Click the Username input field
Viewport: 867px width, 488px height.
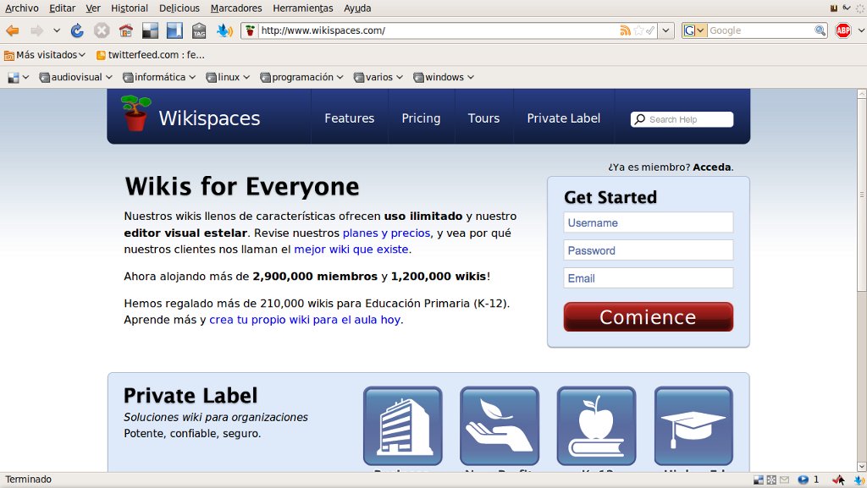coord(648,222)
